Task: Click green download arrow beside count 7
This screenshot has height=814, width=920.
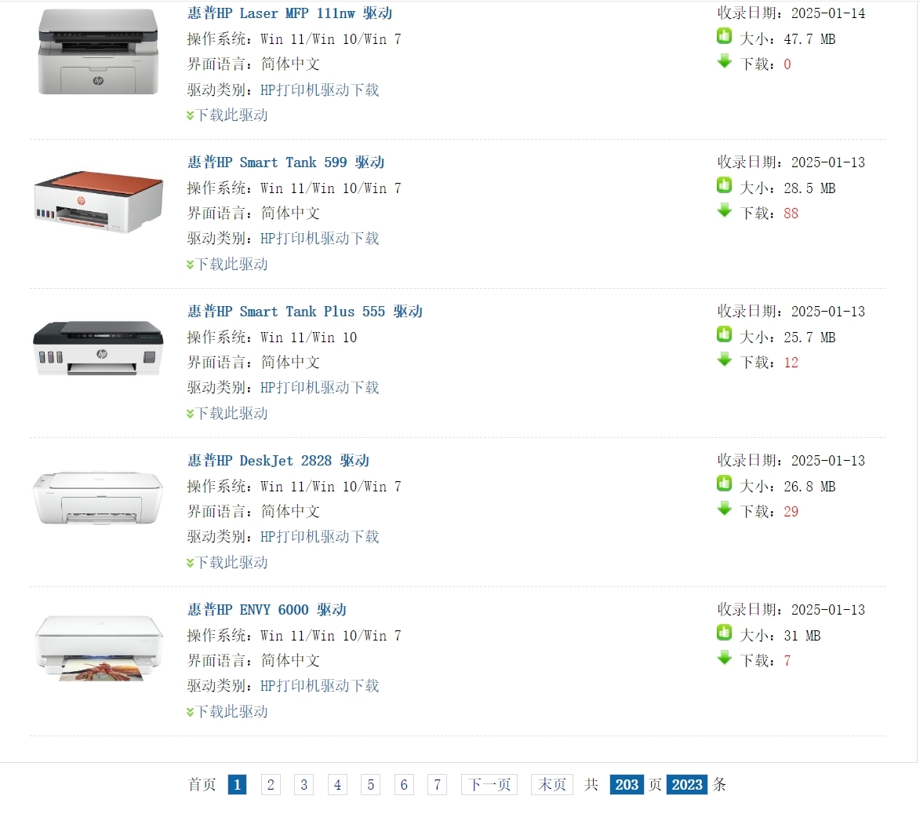Action: [x=725, y=658]
